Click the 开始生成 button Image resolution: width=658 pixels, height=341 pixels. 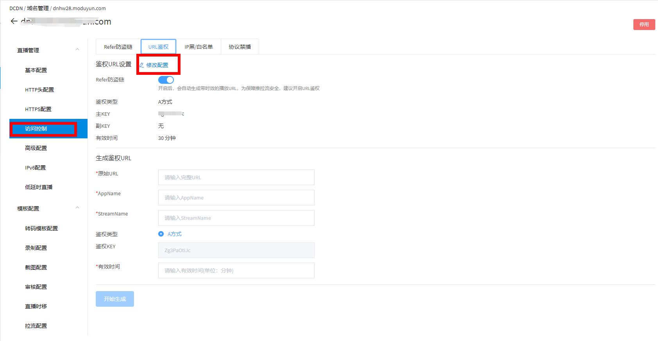115,299
